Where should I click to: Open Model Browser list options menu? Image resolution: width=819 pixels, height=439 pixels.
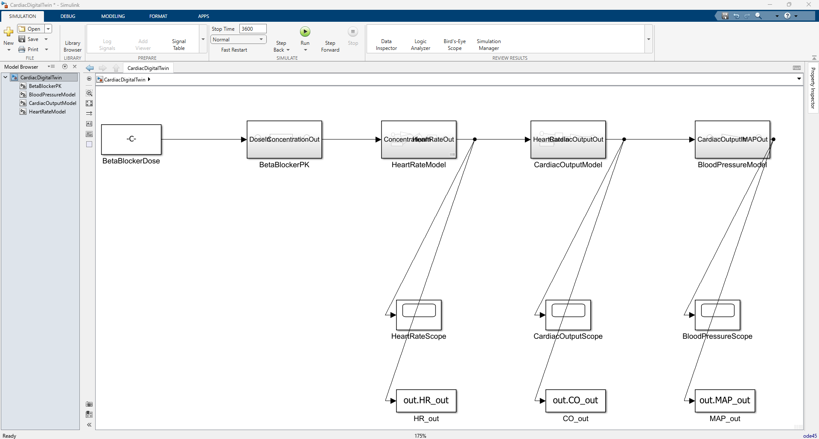pyautogui.click(x=51, y=67)
